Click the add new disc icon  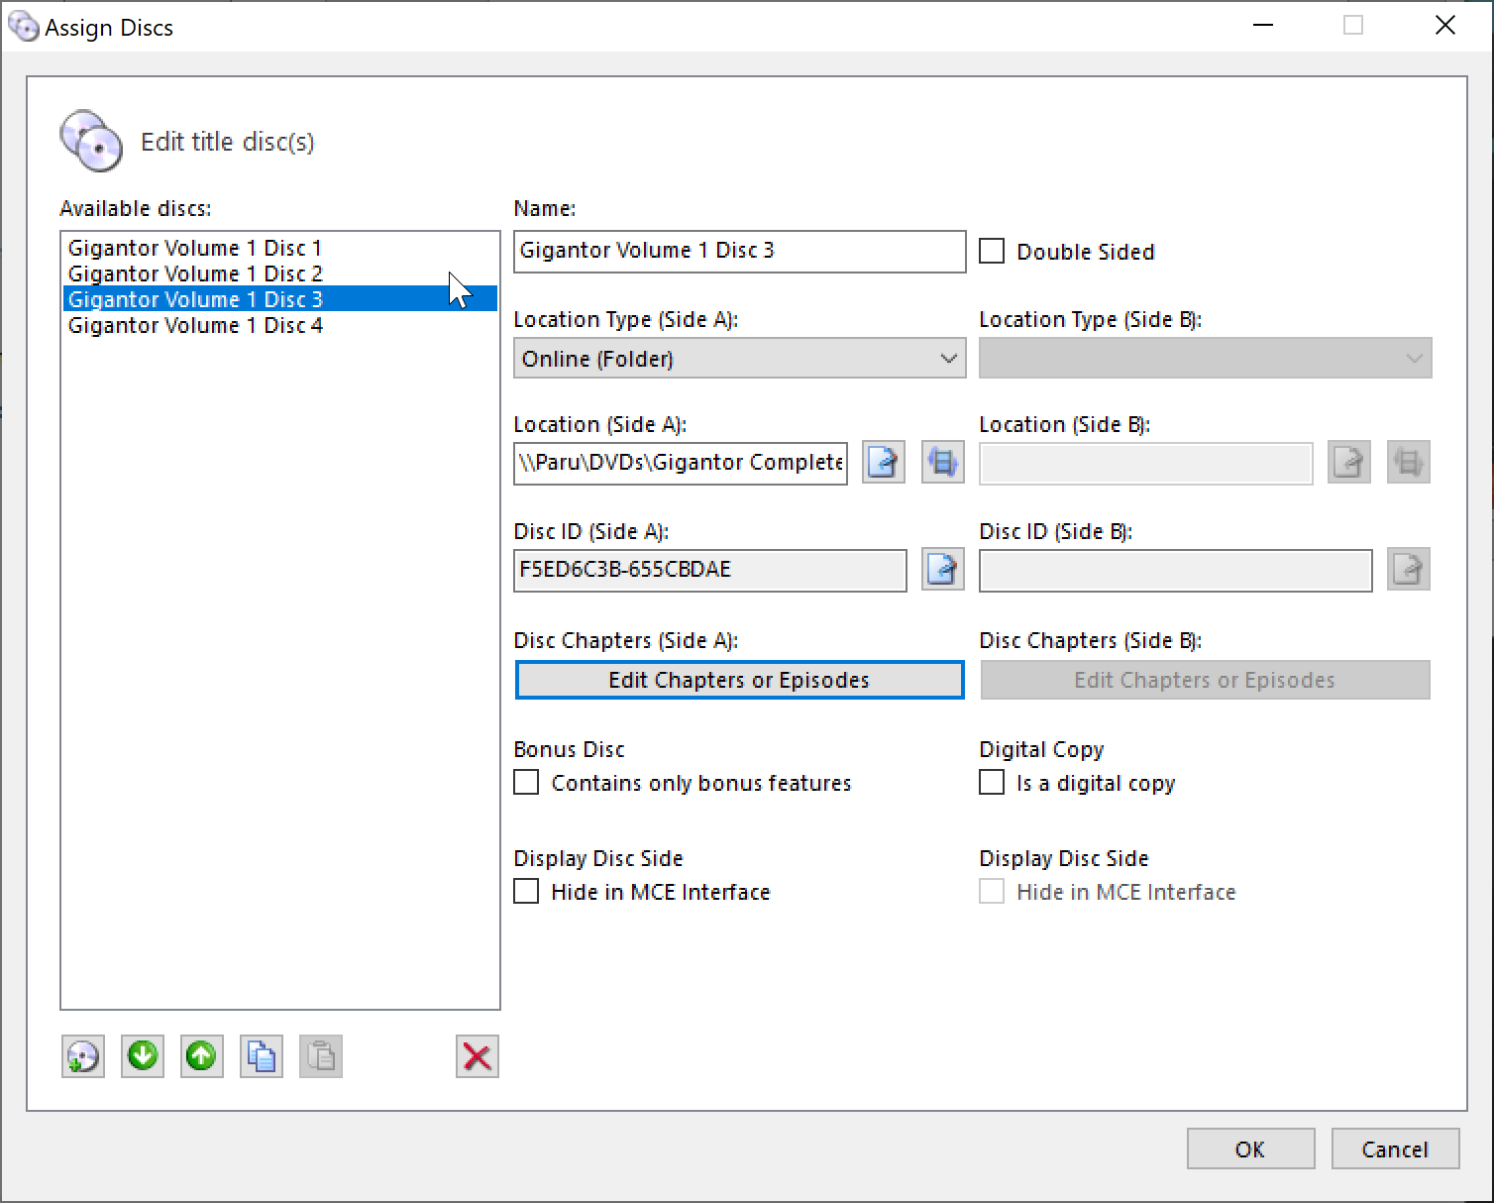(83, 1056)
